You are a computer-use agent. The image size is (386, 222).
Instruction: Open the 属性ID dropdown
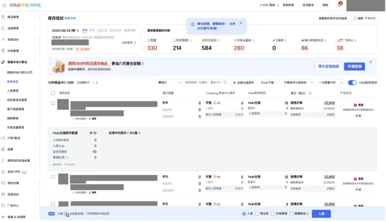(x=169, y=83)
